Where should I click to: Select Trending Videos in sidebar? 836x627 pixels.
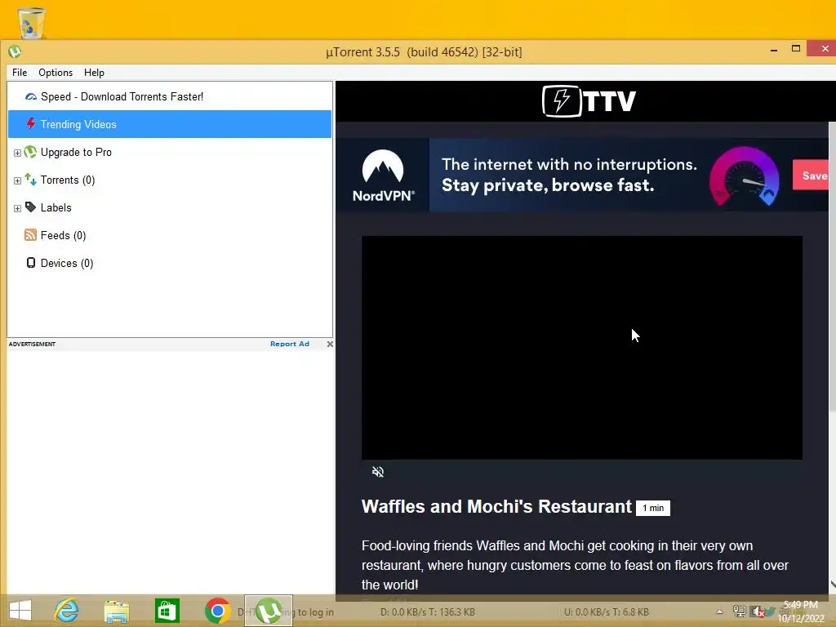coord(170,124)
